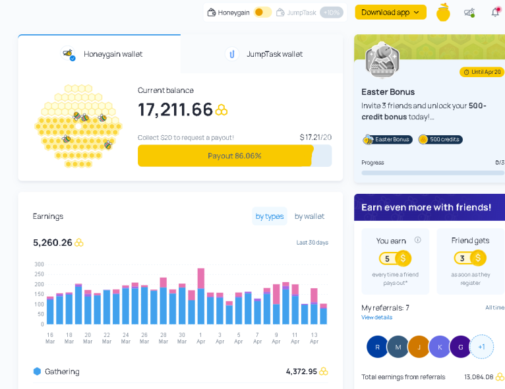Open the All time referrals filter

pyautogui.click(x=495, y=308)
